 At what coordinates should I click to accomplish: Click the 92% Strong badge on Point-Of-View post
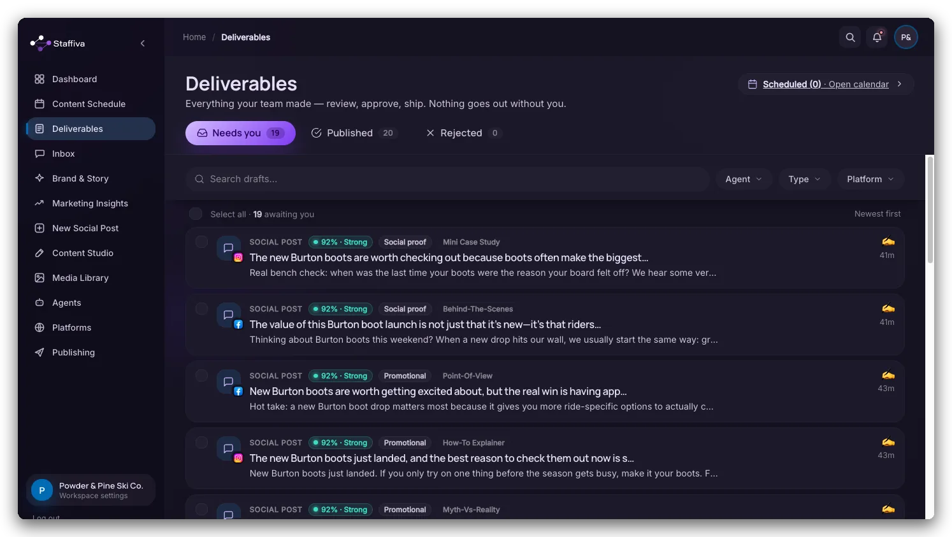coord(340,376)
